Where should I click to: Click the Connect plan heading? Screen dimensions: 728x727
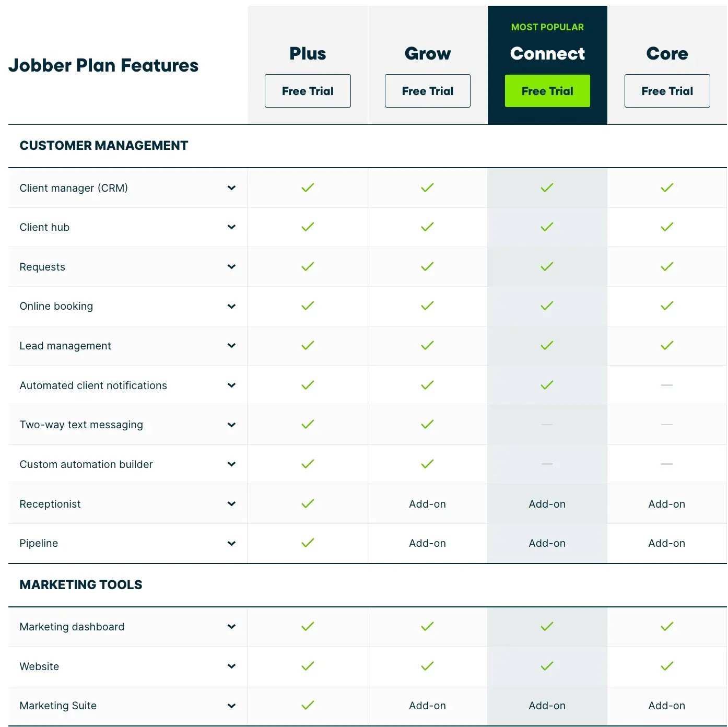coord(547,53)
